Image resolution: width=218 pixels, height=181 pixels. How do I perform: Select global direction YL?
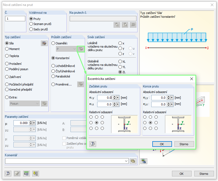tap(120, 67)
